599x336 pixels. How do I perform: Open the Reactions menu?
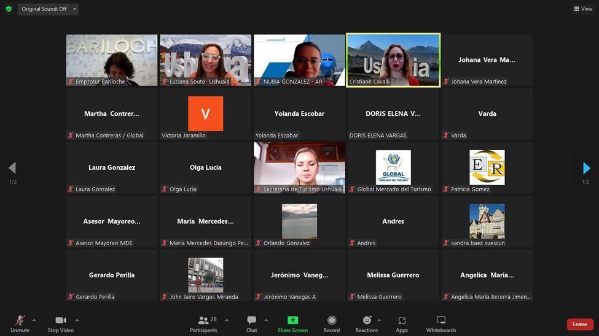pos(367,324)
